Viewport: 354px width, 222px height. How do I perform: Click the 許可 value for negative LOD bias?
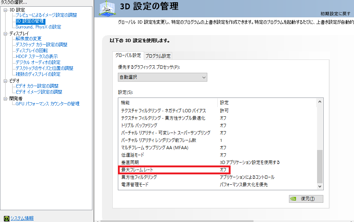point(224,111)
